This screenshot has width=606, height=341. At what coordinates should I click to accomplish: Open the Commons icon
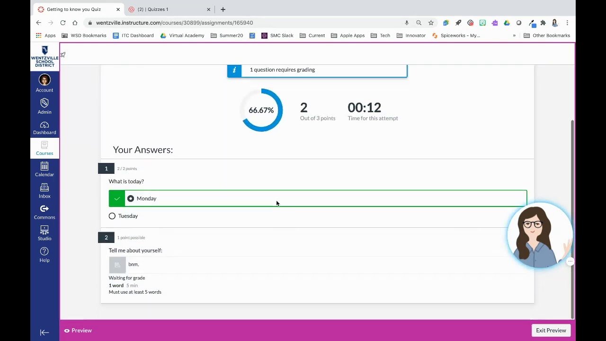click(45, 209)
